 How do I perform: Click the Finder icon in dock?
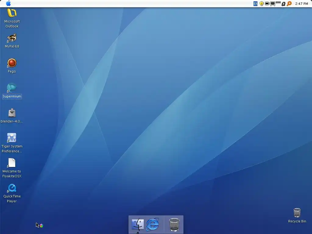137,225
